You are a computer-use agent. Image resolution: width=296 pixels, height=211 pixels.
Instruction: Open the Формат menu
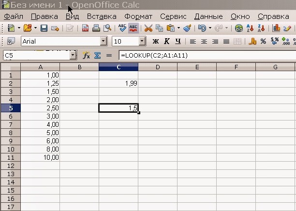pyautogui.click(x=138, y=16)
